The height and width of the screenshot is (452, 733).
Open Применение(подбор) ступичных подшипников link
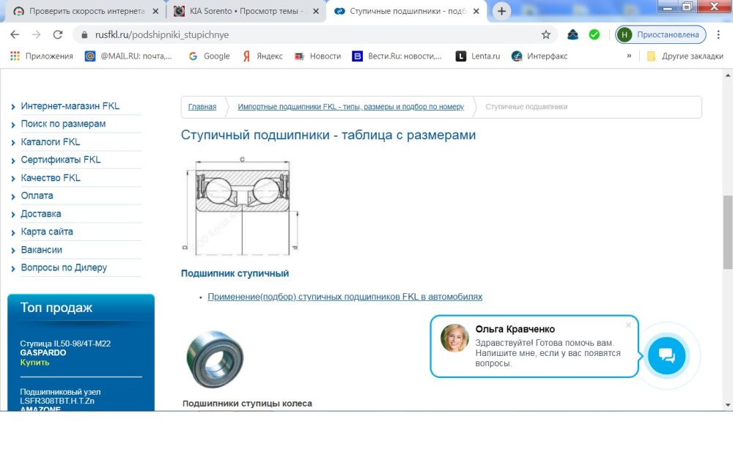(345, 297)
